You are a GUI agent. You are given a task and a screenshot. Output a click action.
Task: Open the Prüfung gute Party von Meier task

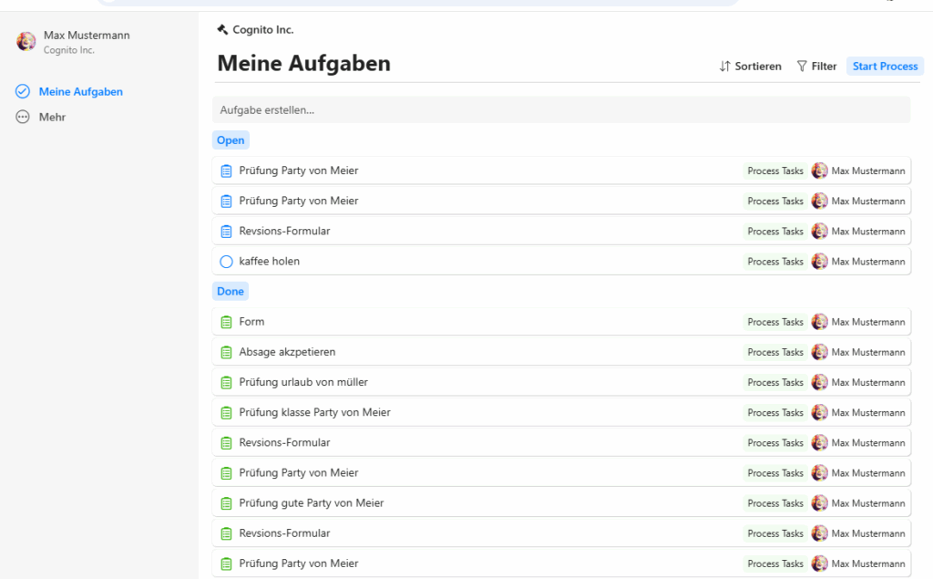pos(311,502)
